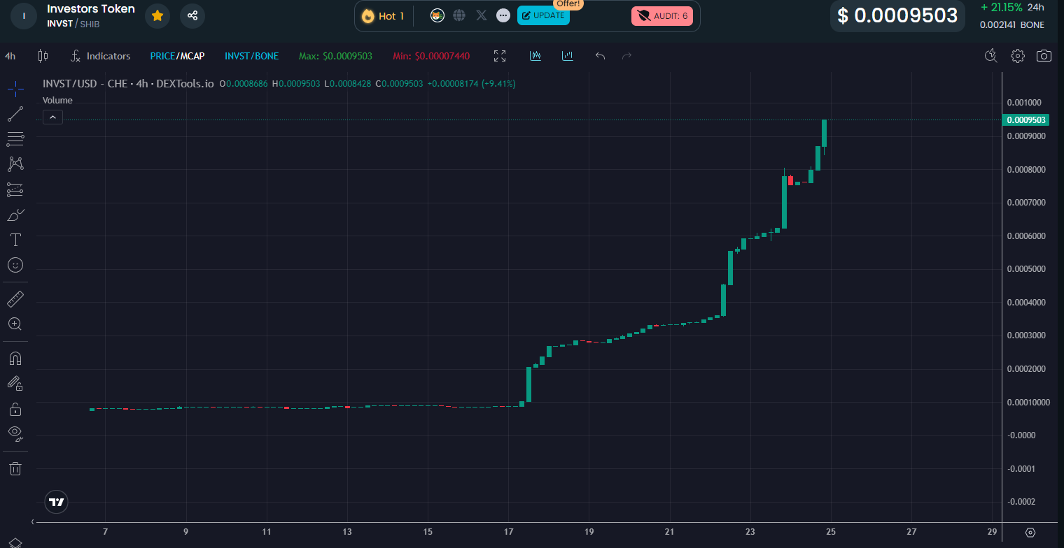
Task: Undo the last chart action
Action: (x=600, y=56)
